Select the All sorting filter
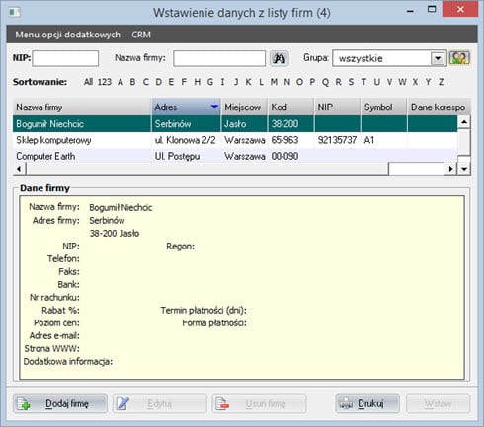 (x=88, y=82)
